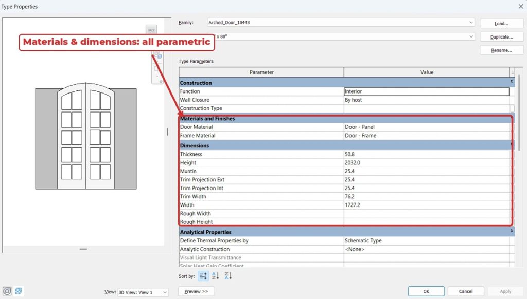The height and width of the screenshot is (299, 527).
Task: Sort parameters by default group order
Action: (203, 276)
